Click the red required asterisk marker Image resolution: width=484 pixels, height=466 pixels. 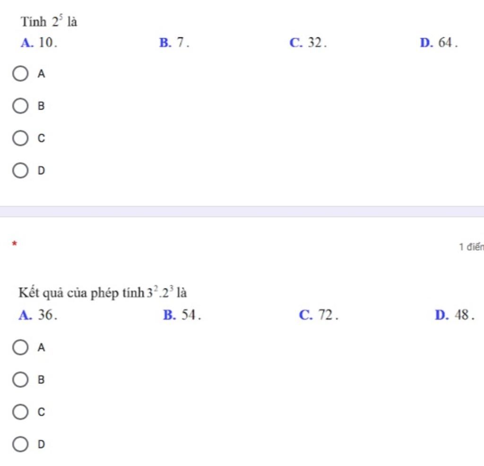[15, 243]
